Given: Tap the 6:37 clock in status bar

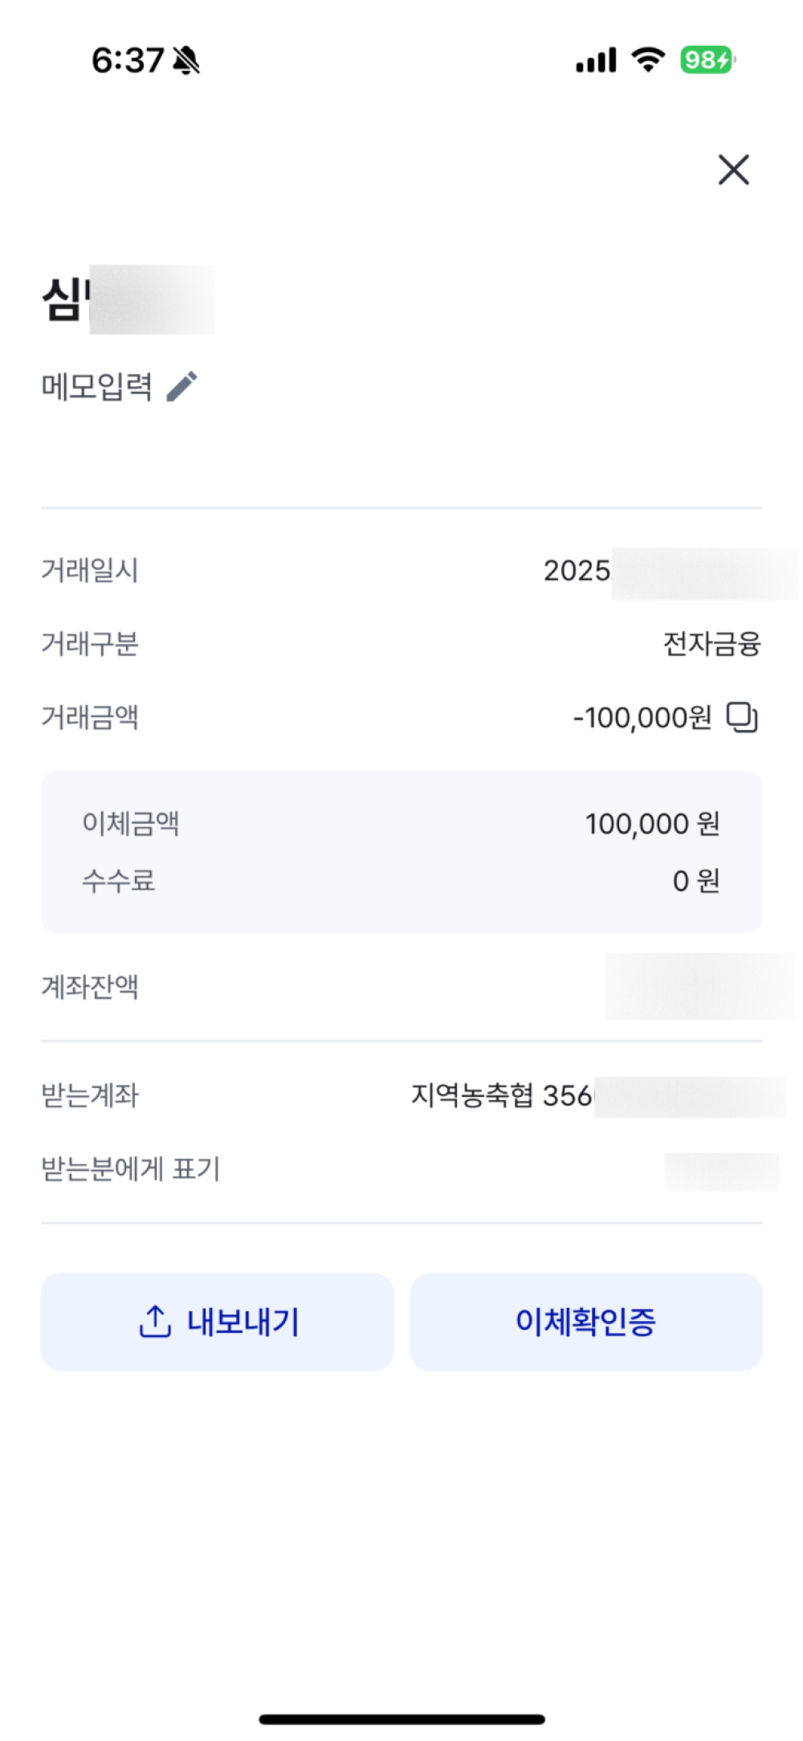Looking at the screenshot, I should coord(128,60).
